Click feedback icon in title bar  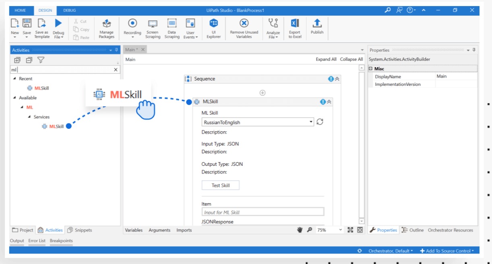click(399, 10)
